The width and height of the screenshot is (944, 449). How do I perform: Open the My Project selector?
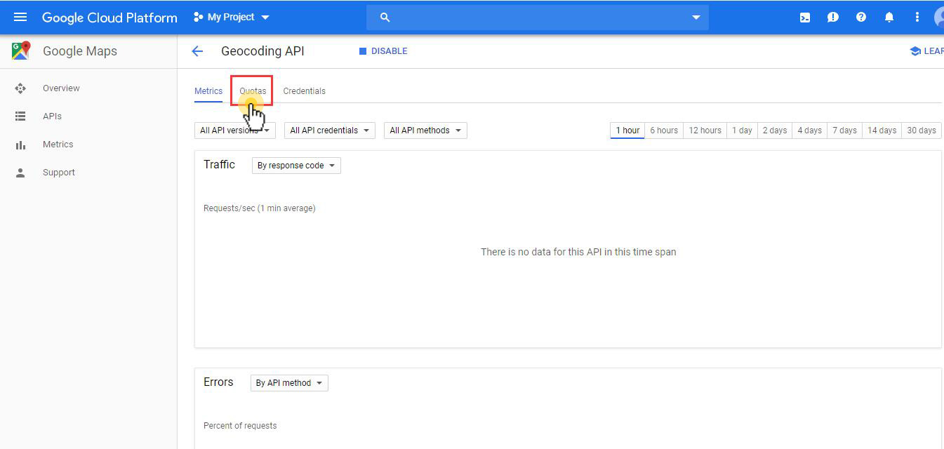[231, 17]
